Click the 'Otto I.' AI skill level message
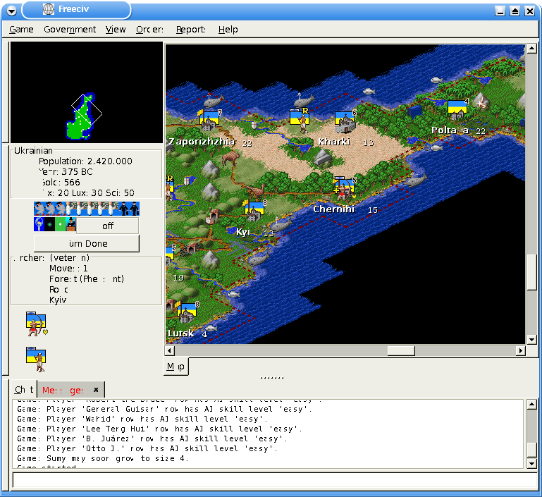Viewport: 542px width, 497px height. [x=147, y=448]
